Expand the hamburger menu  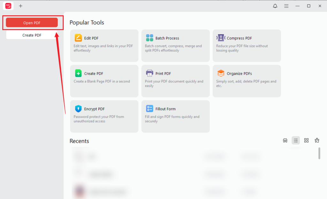286,6
